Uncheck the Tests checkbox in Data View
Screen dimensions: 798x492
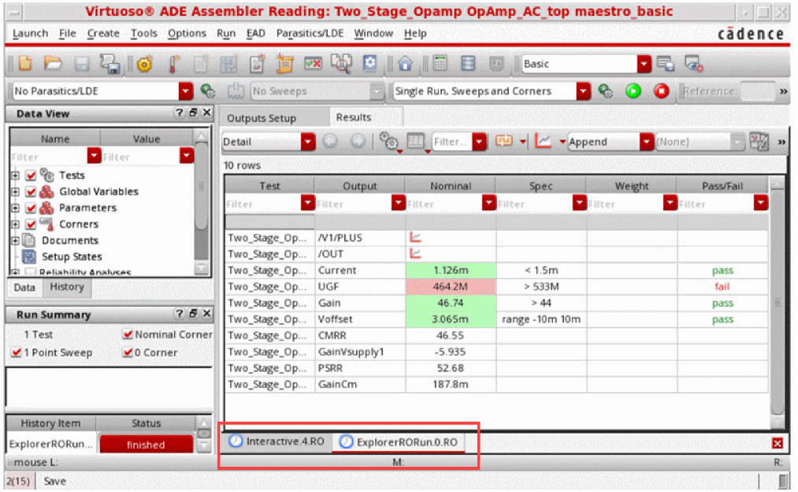coord(31,175)
